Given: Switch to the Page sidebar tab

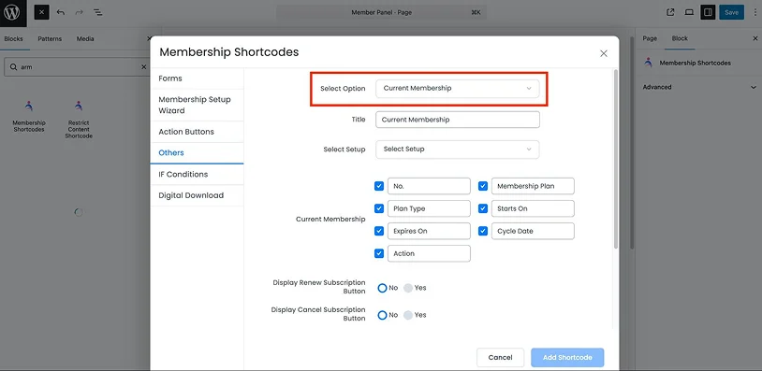Looking at the screenshot, I should (650, 38).
